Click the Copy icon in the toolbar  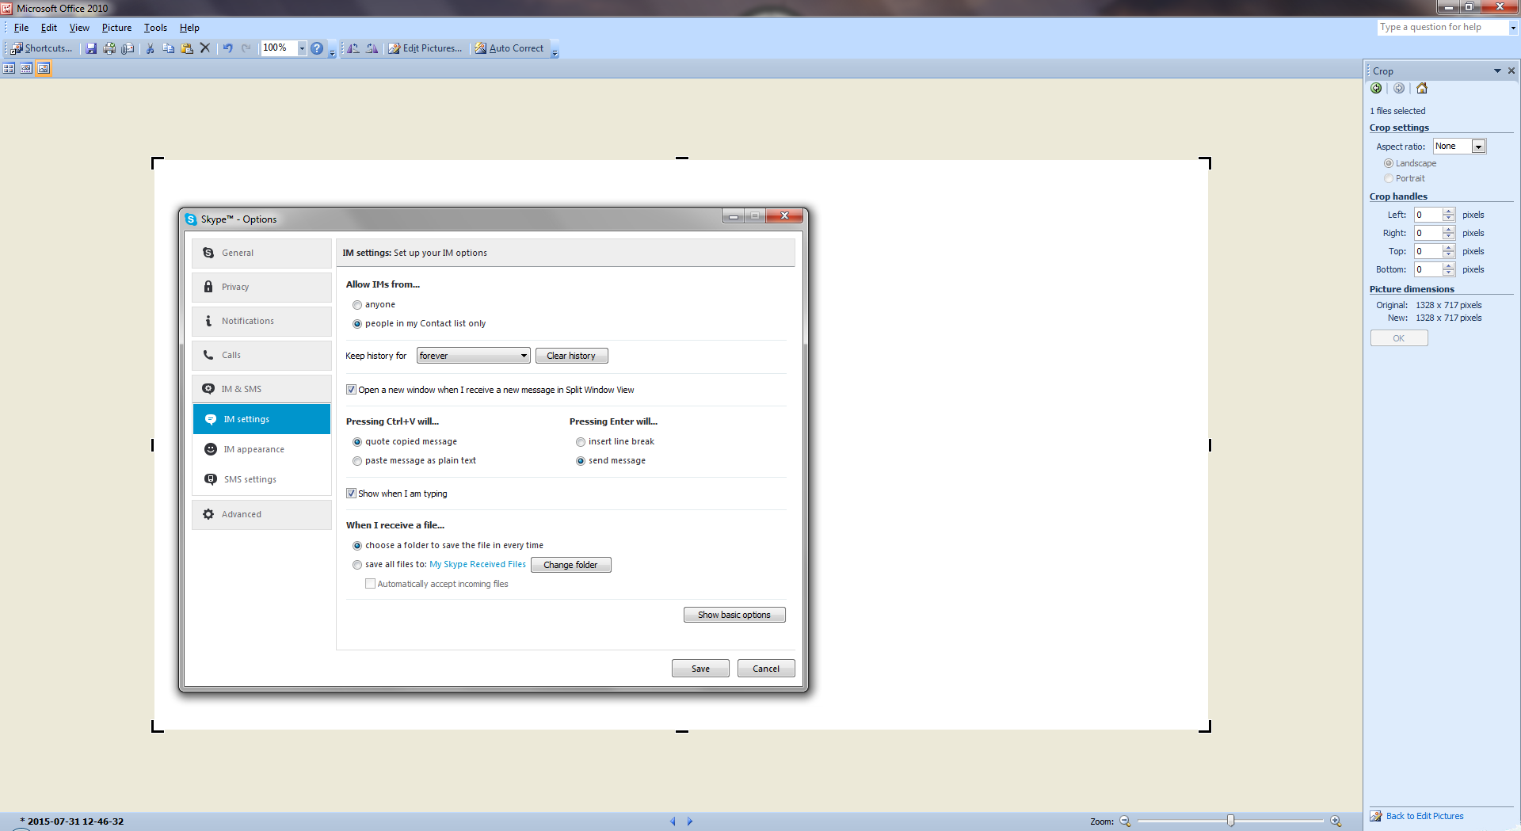click(x=168, y=48)
